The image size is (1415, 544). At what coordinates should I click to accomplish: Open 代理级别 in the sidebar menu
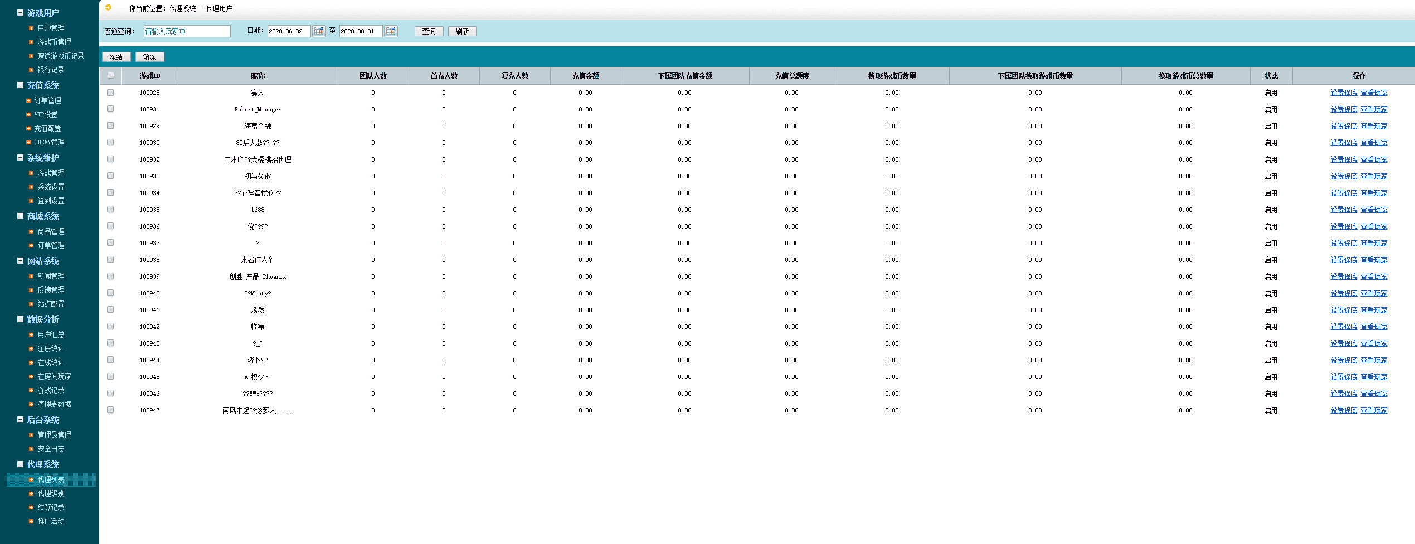[51, 493]
